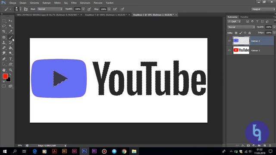Select the Zoom tool
Screen dimensions: 276x155
pos(10,70)
